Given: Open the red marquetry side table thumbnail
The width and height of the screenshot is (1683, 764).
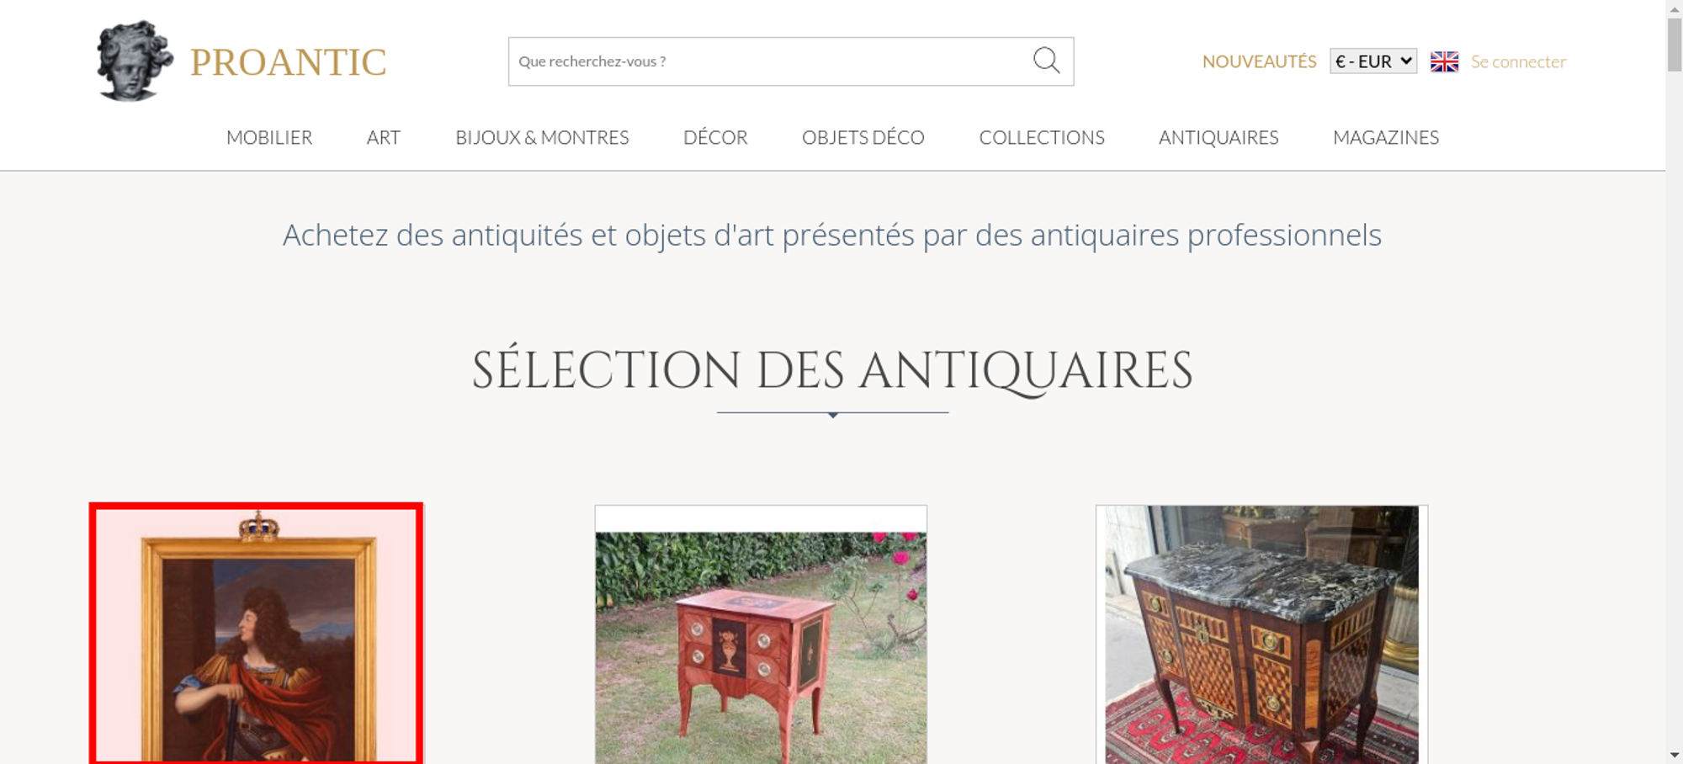Looking at the screenshot, I should point(761,634).
